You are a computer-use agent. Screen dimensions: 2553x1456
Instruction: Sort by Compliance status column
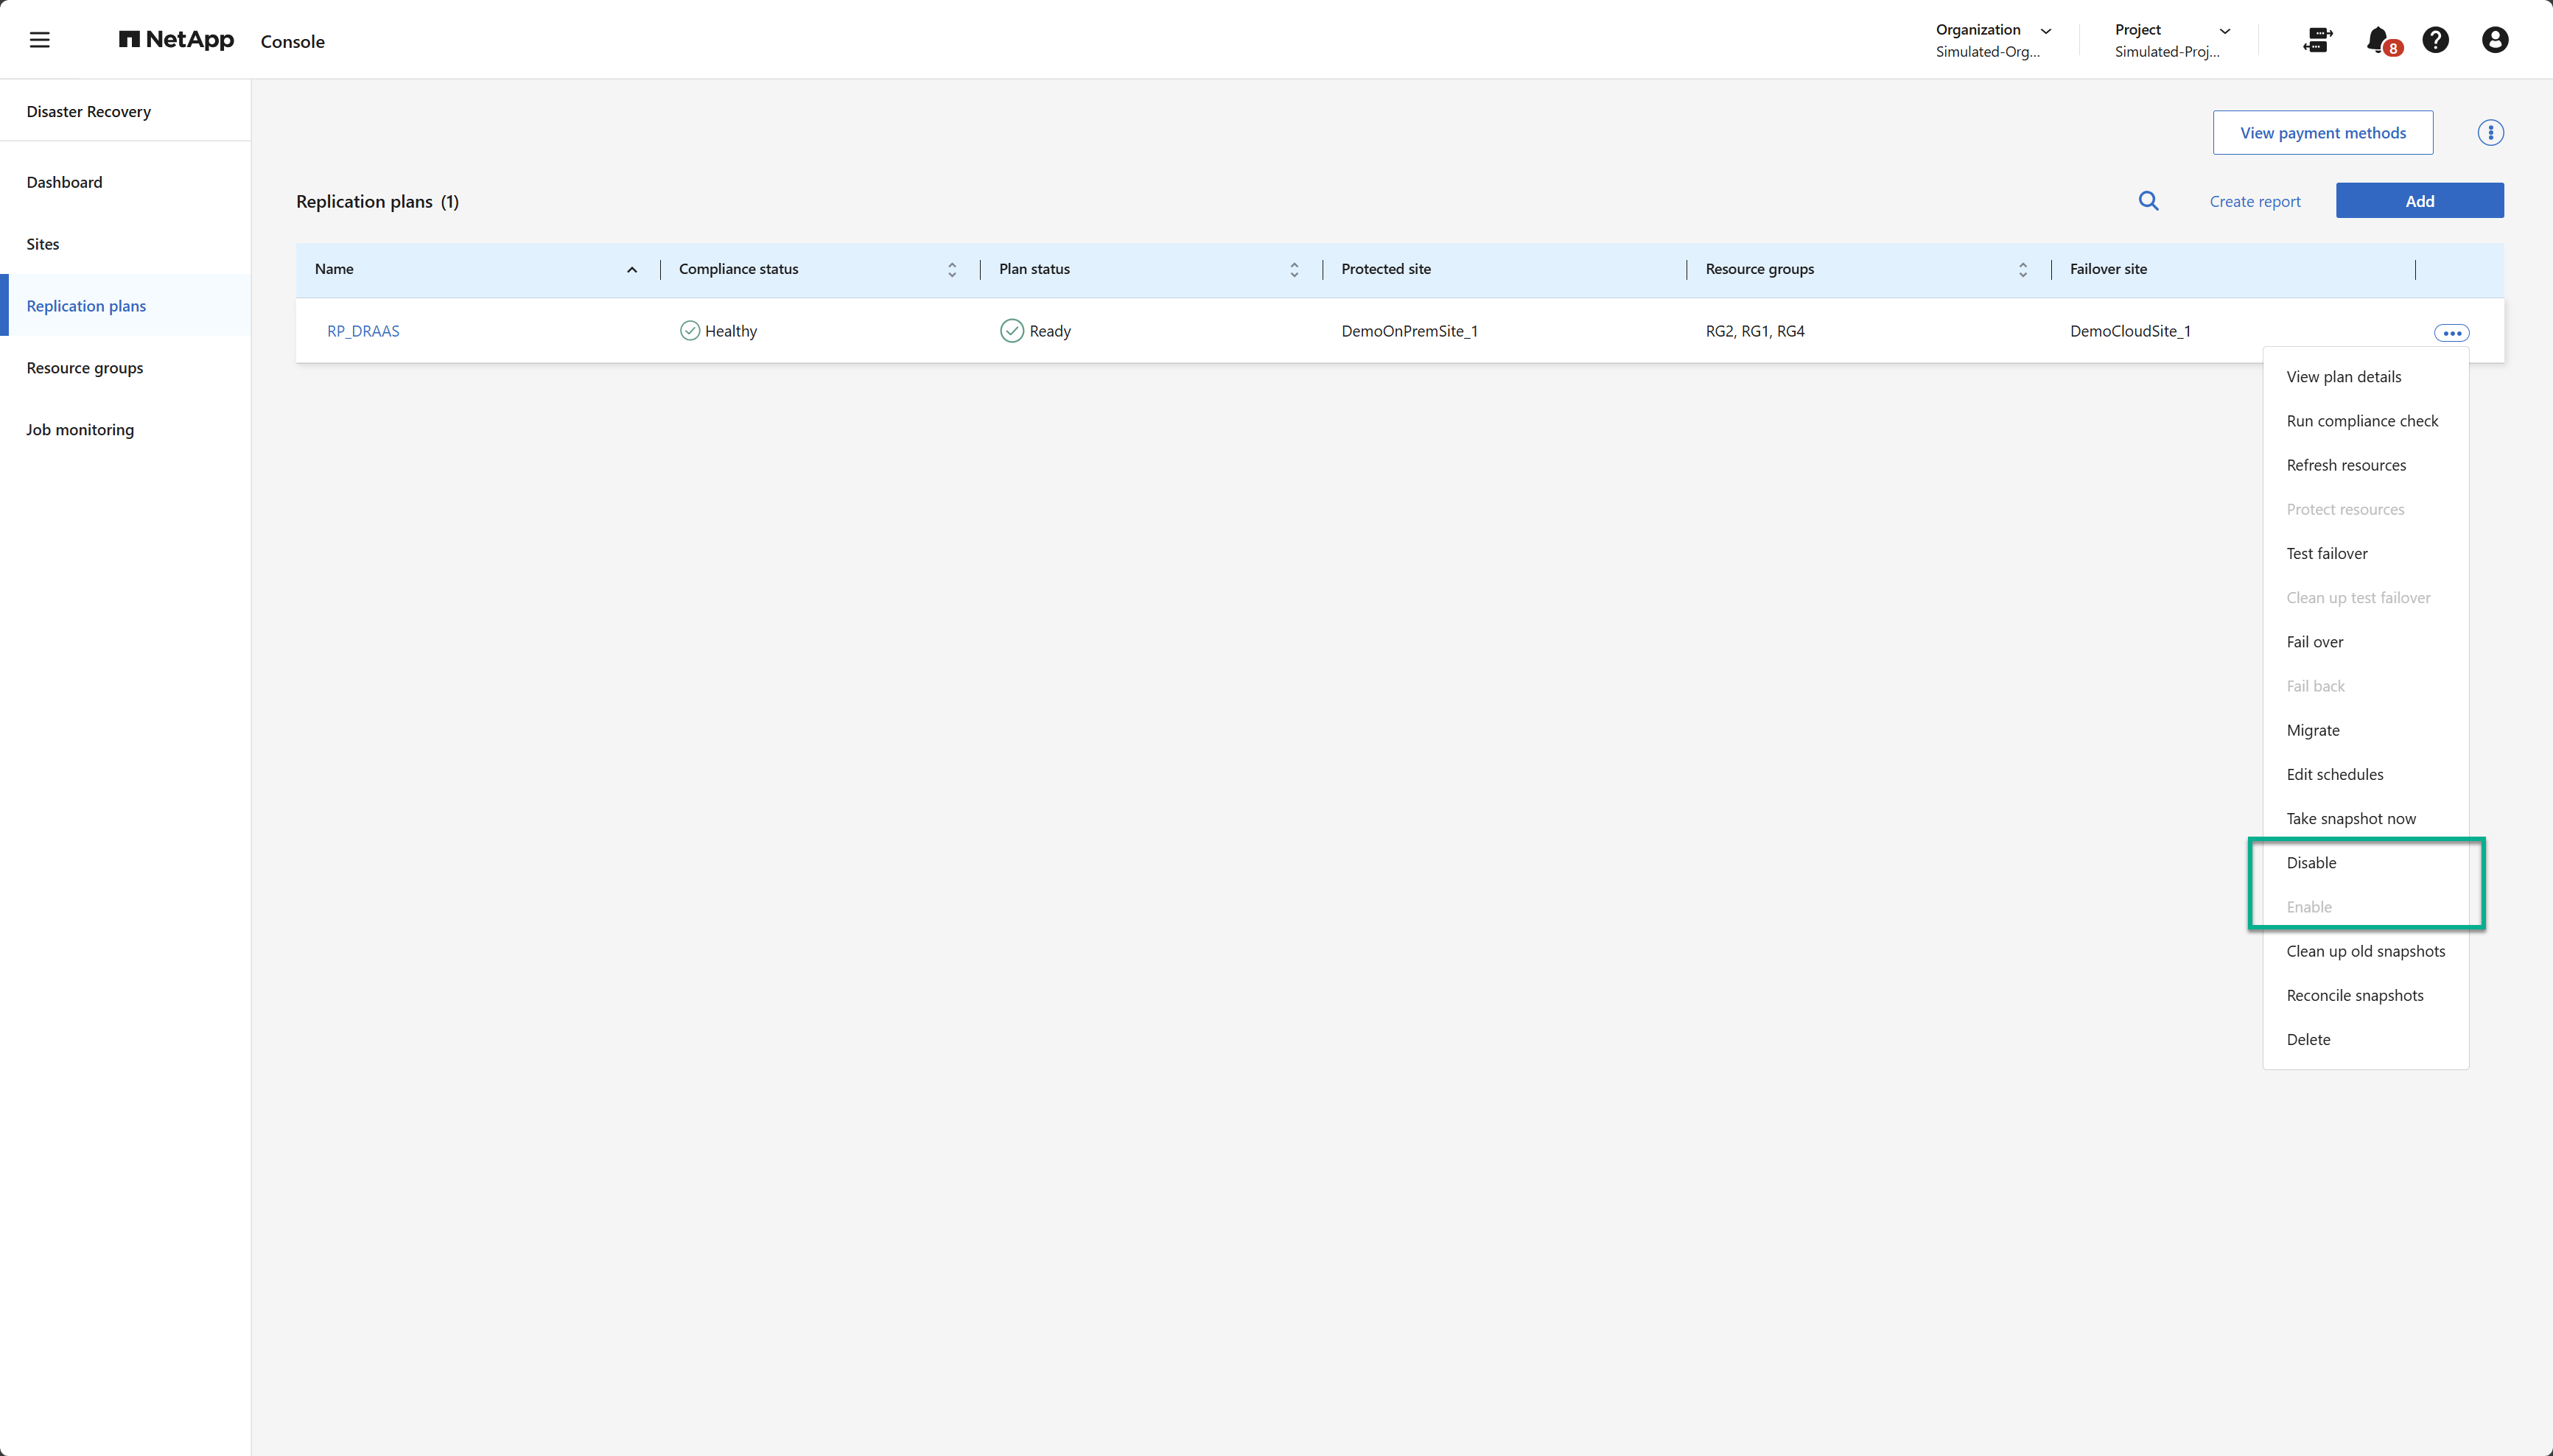coord(951,270)
